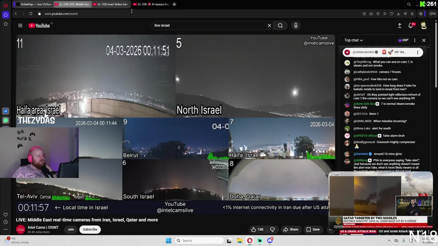Go back to the previous page
Screen dimensions: 438x246
pyautogui.click(x=15, y=14)
